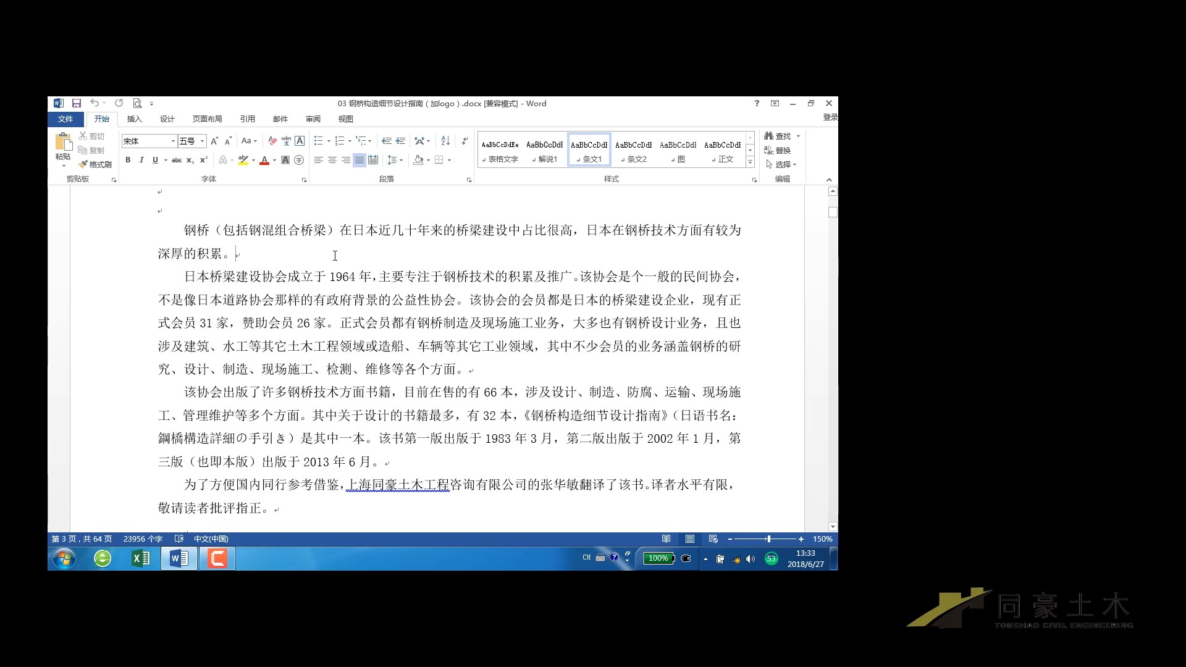Open the line spacing dropdown
This screenshot has height=667, width=1186.
(394, 160)
